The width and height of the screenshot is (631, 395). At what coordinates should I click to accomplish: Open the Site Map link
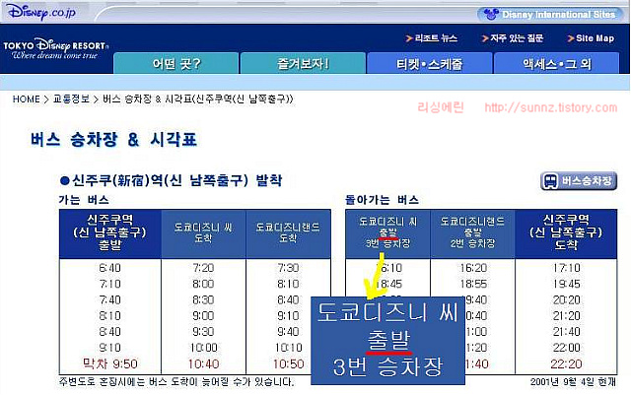[595, 38]
